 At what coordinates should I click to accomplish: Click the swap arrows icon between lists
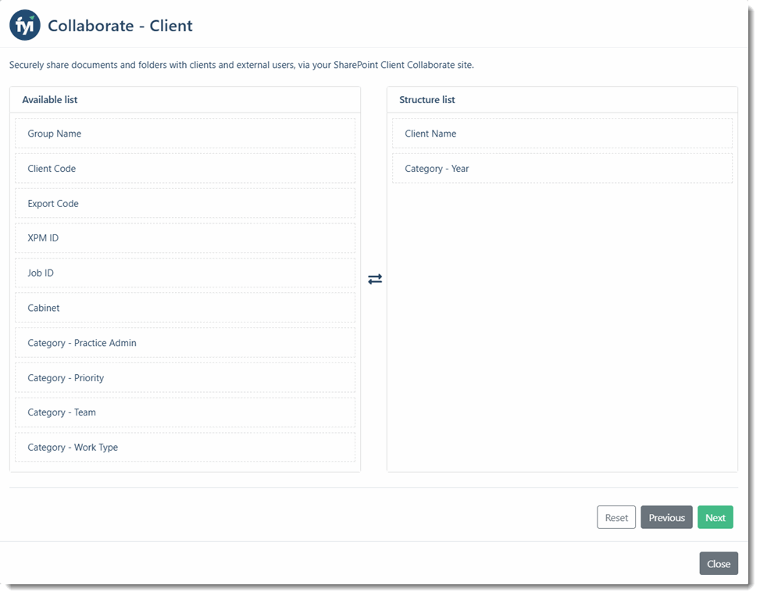coord(375,279)
